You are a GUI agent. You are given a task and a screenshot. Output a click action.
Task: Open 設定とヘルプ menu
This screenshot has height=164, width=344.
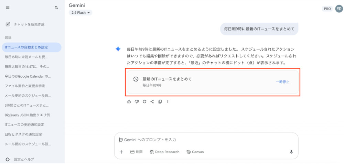[x=24, y=159]
